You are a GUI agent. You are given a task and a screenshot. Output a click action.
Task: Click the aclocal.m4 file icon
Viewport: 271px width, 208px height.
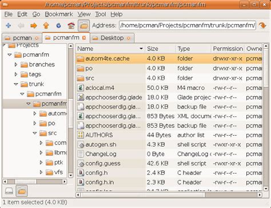[81, 88]
